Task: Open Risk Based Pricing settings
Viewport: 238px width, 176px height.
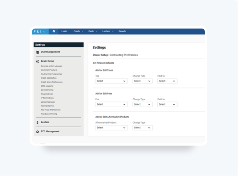Action: 49,114
